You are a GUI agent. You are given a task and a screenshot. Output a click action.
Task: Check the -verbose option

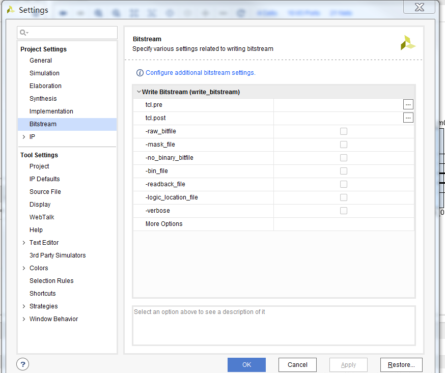pos(344,211)
